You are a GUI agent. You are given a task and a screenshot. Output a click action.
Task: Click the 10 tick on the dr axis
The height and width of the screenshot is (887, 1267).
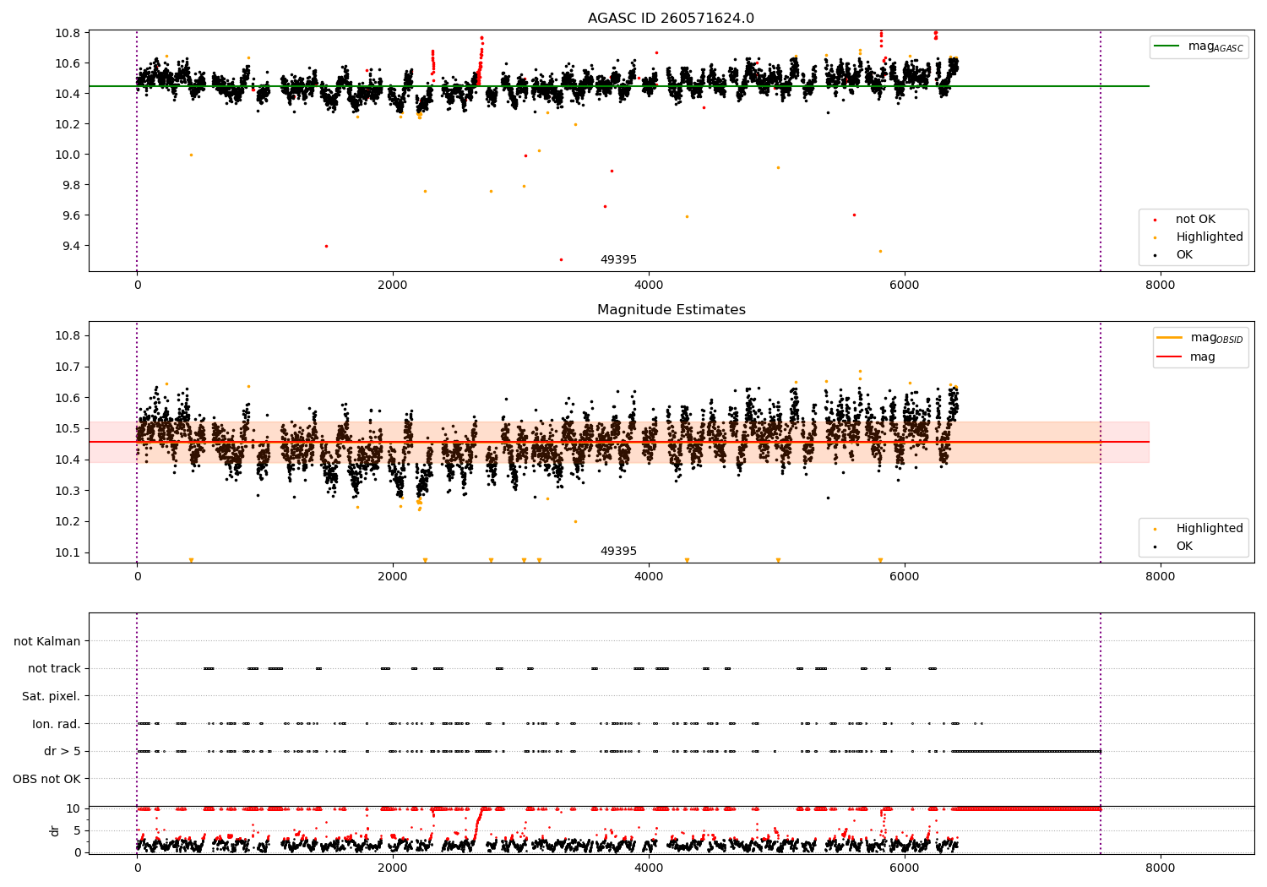coord(73,808)
